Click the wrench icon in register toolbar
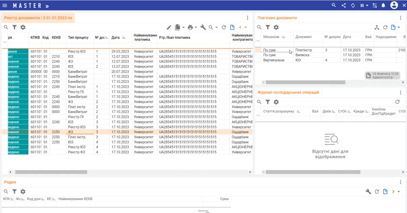 coord(203,28)
